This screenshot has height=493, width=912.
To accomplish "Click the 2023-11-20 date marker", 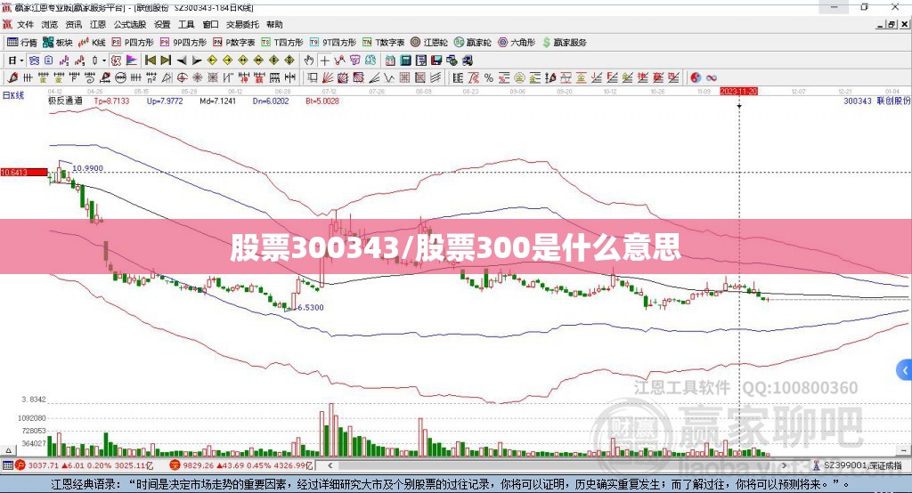I will (738, 92).
